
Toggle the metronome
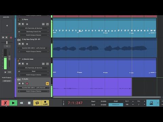click(x=151, y=103)
